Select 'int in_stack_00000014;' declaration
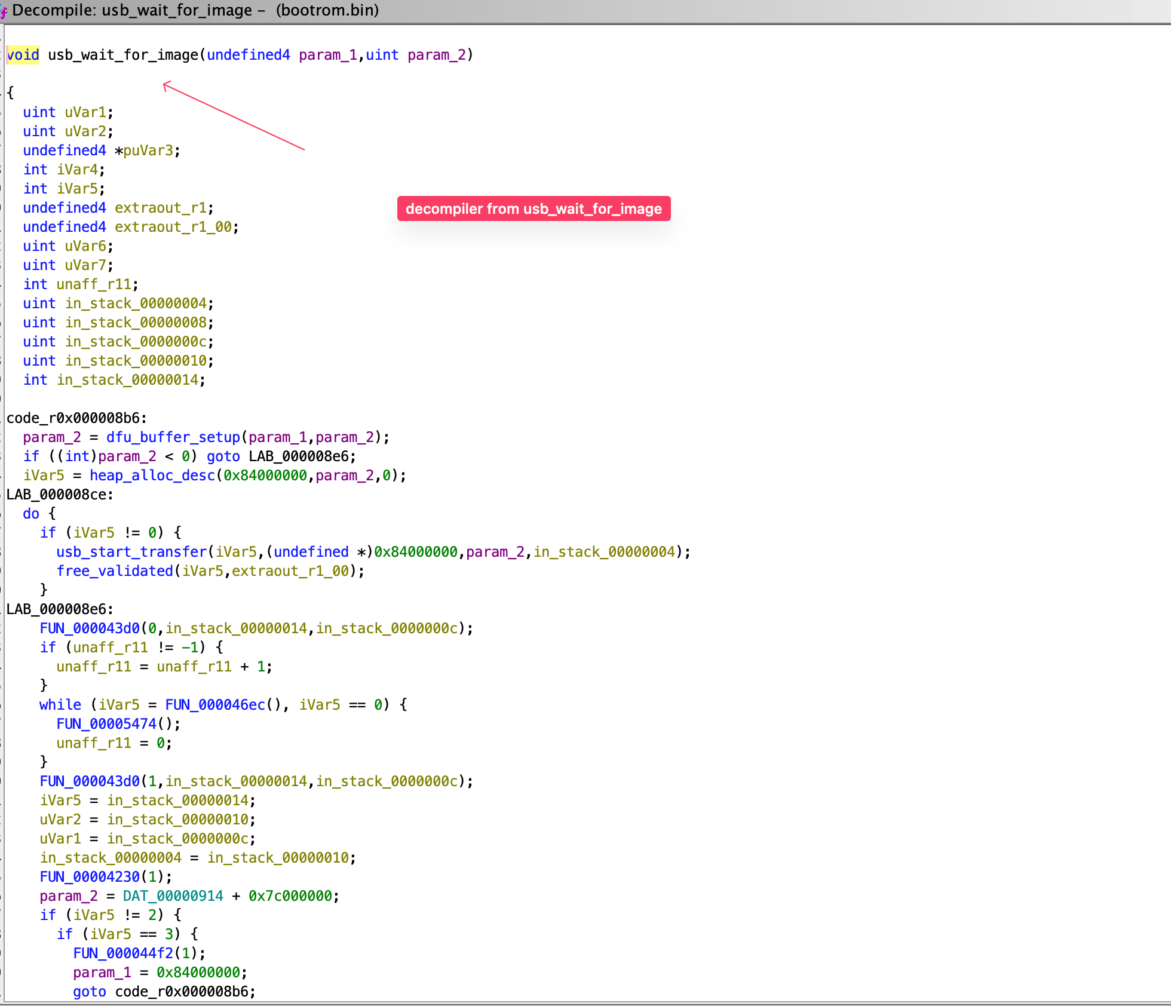Screen dimensions: 1171x1006 [114, 380]
